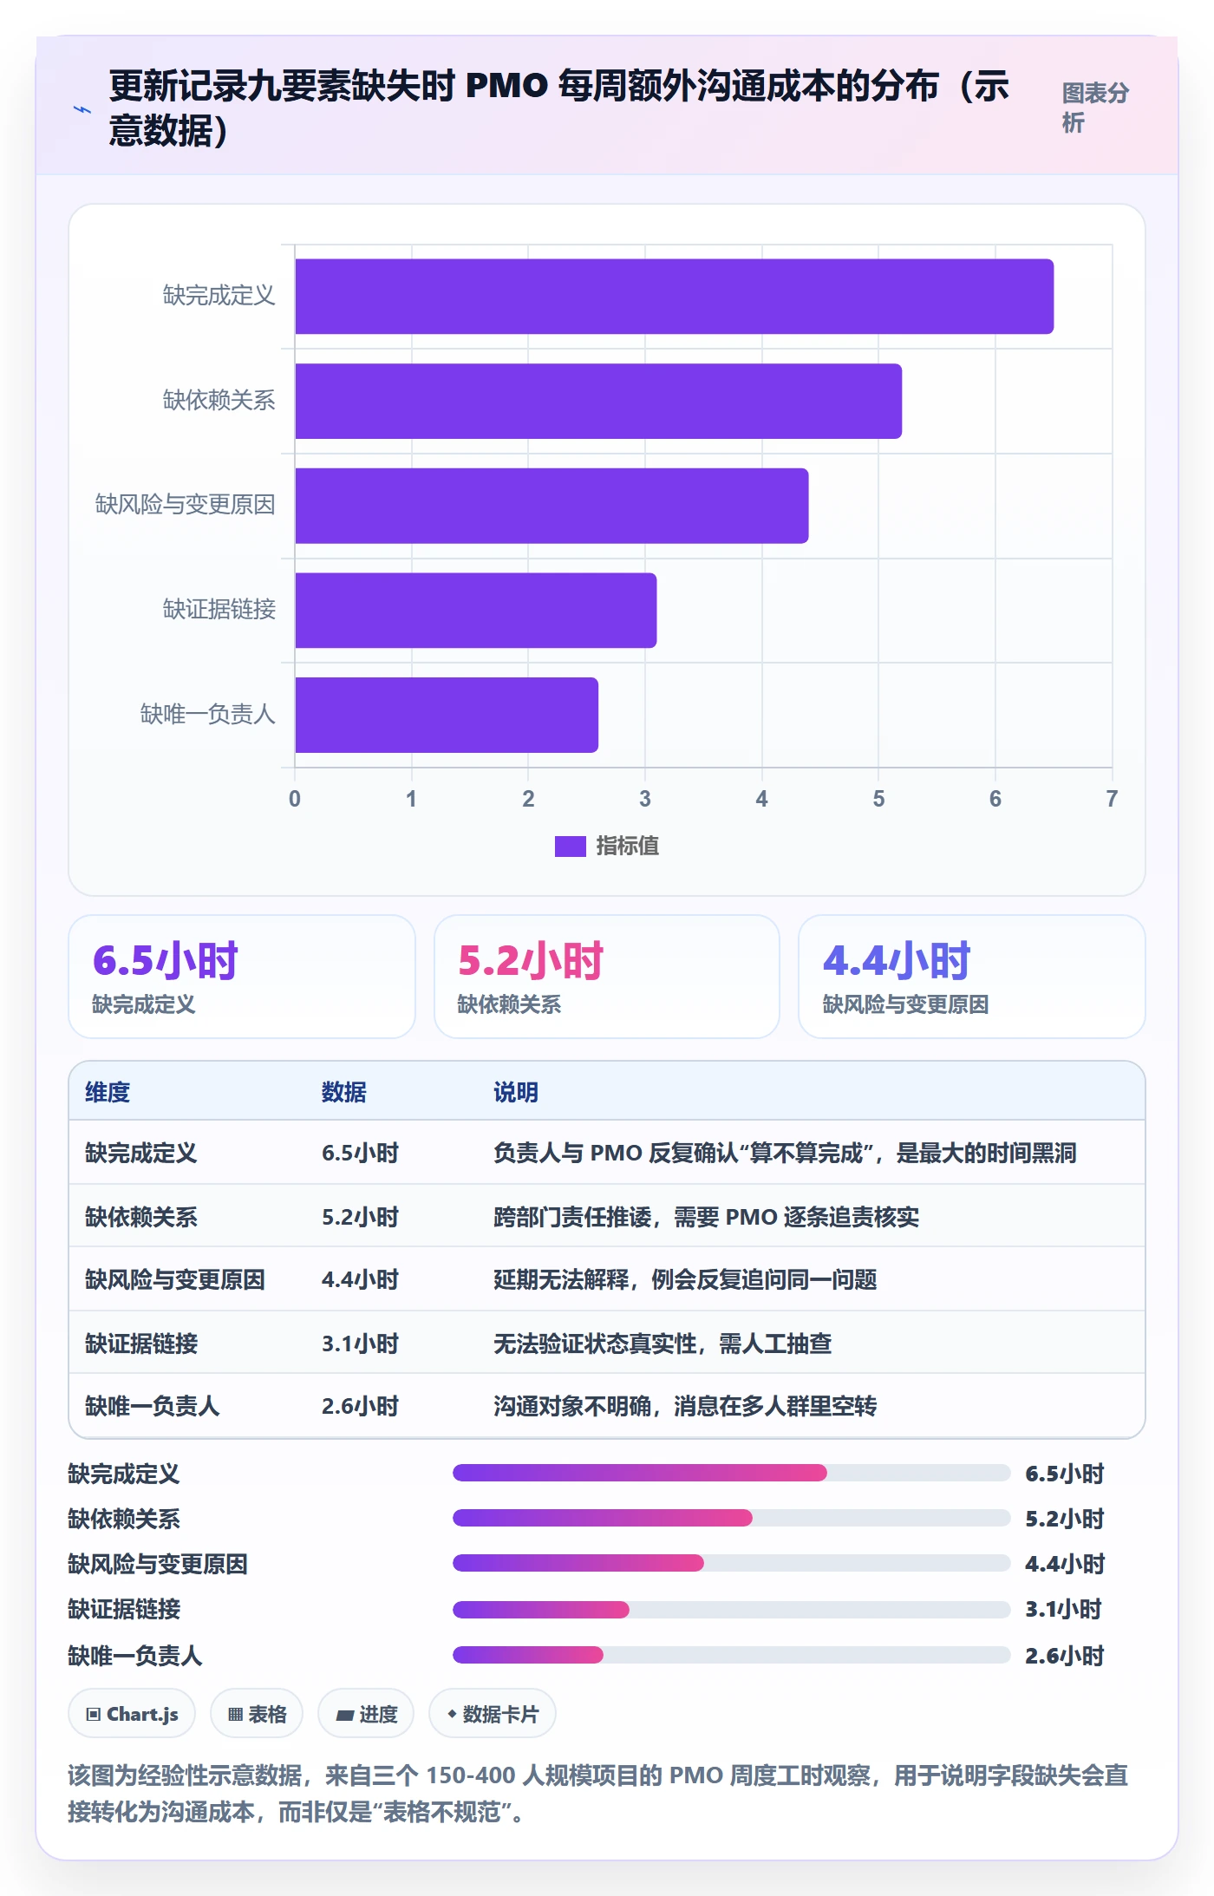This screenshot has width=1214, height=1896.
Task: Open the 5.2小时 缺依赖关系 stat card
Action: [607, 977]
